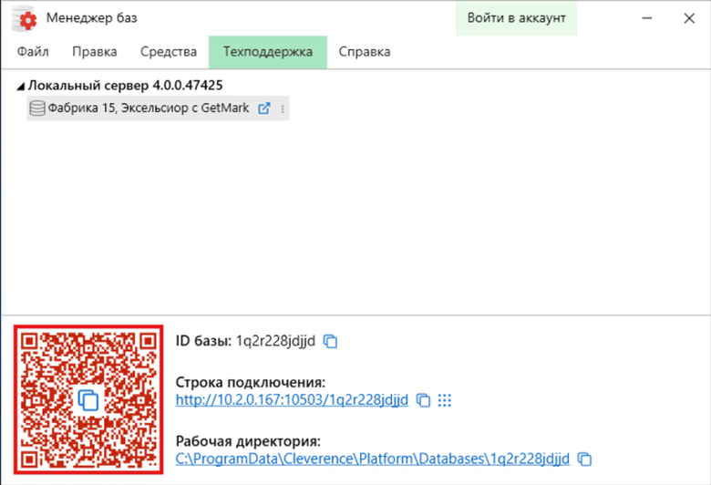Click the QR code copy image
Screen dimensions: 711x485
[88, 399]
